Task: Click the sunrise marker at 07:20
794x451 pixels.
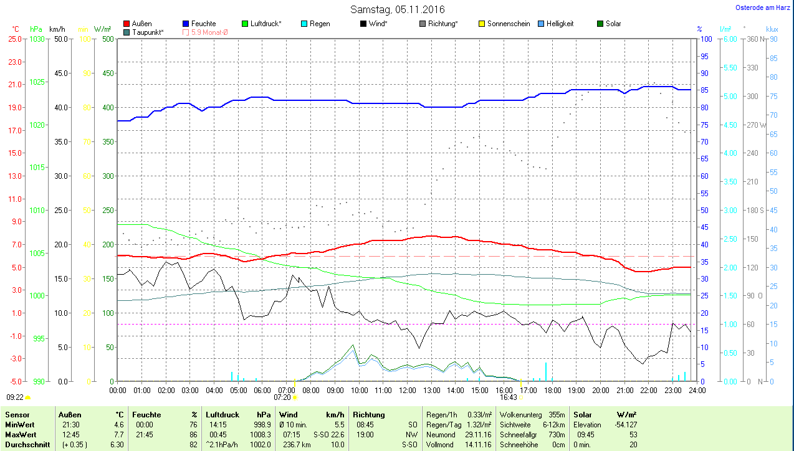Action: point(295,397)
